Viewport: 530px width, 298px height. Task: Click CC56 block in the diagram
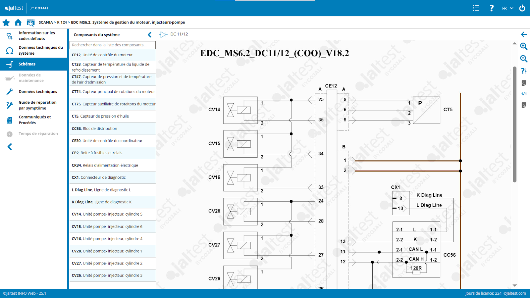point(416,250)
